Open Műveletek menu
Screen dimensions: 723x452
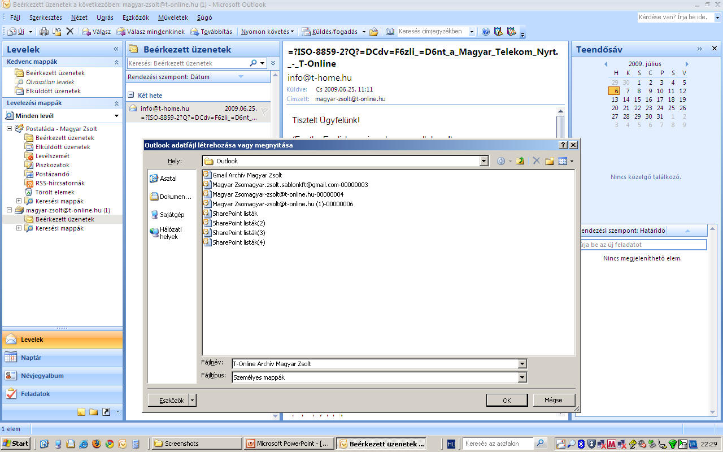[173, 18]
